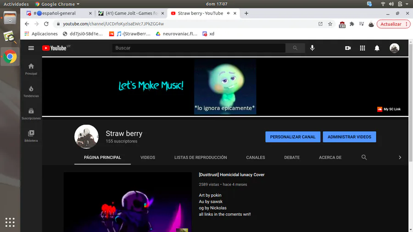Open a new Chrome tab
This screenshot has height=232, width=413.
coord(246,13)
